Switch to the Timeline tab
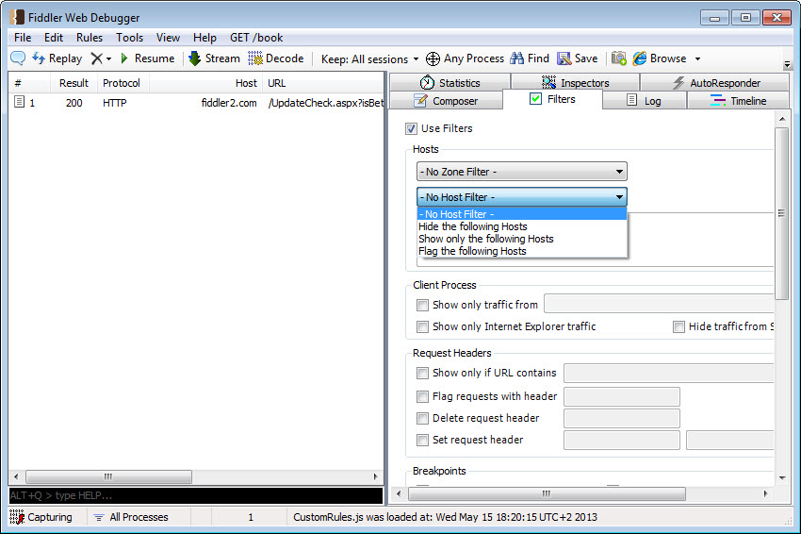This screenshot has width=801, height=534. click(738, 101)
